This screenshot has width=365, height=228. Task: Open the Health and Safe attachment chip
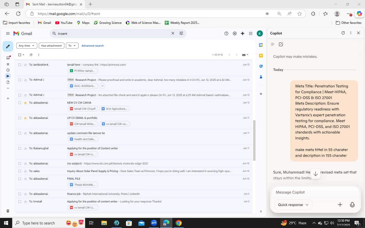click(83, 139)
